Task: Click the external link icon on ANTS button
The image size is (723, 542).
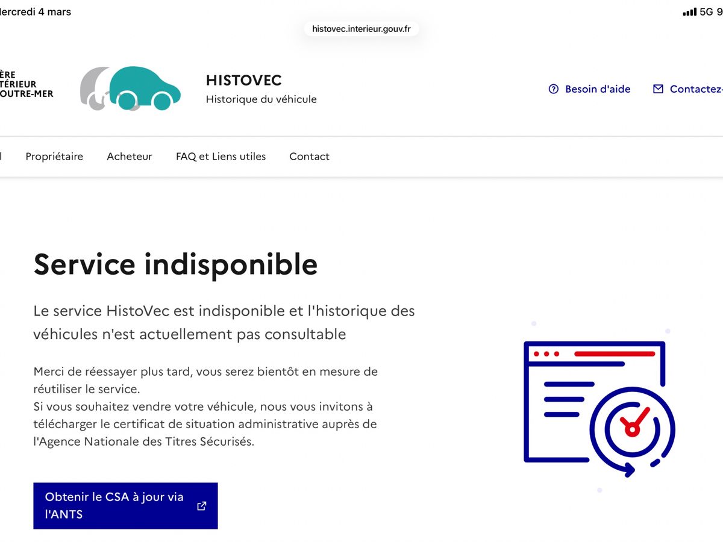Action: [x=202, y=506]
